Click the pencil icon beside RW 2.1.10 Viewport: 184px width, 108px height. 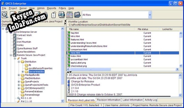19,101
